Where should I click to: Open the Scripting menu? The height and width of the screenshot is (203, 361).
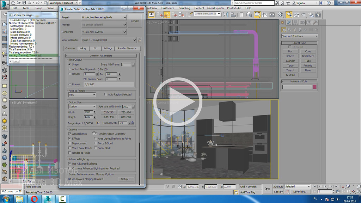point(185,8)
